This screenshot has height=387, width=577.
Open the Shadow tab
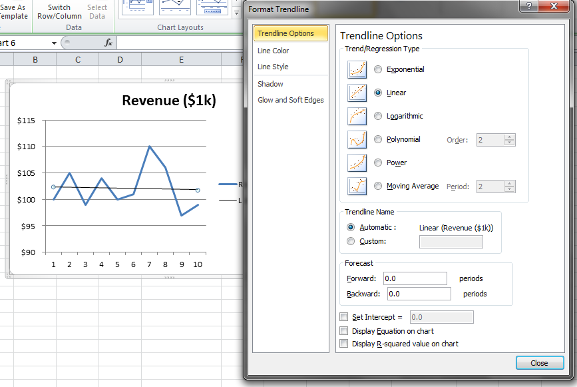(x=270, y=84)
